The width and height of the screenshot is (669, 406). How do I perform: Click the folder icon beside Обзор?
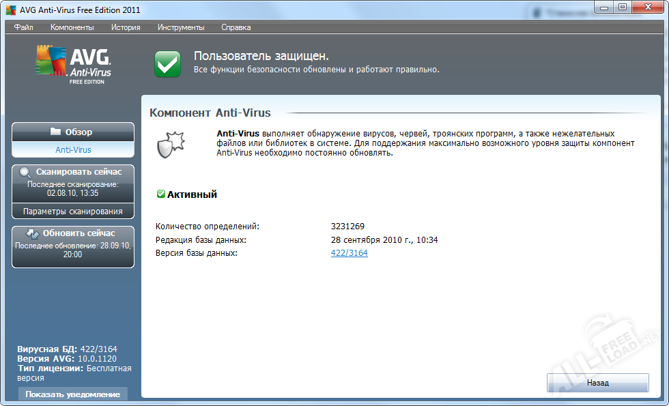[55, 132]
